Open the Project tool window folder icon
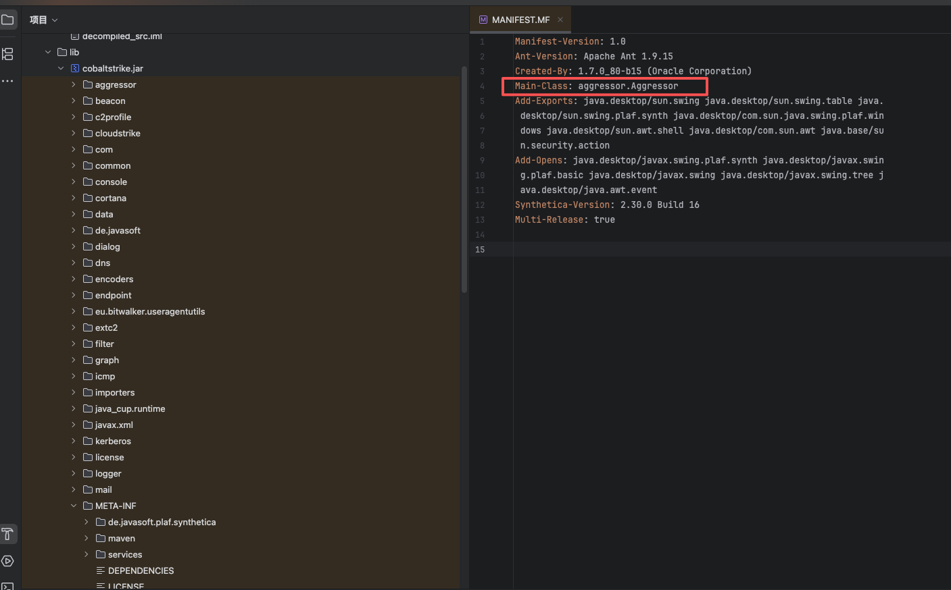This screenshot has width=951, height=590. pyautogui.click(x=8, y=20)
